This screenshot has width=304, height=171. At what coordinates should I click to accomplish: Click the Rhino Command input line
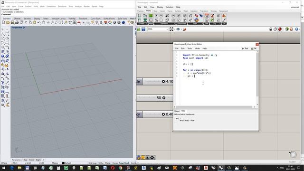pos(68,14)
